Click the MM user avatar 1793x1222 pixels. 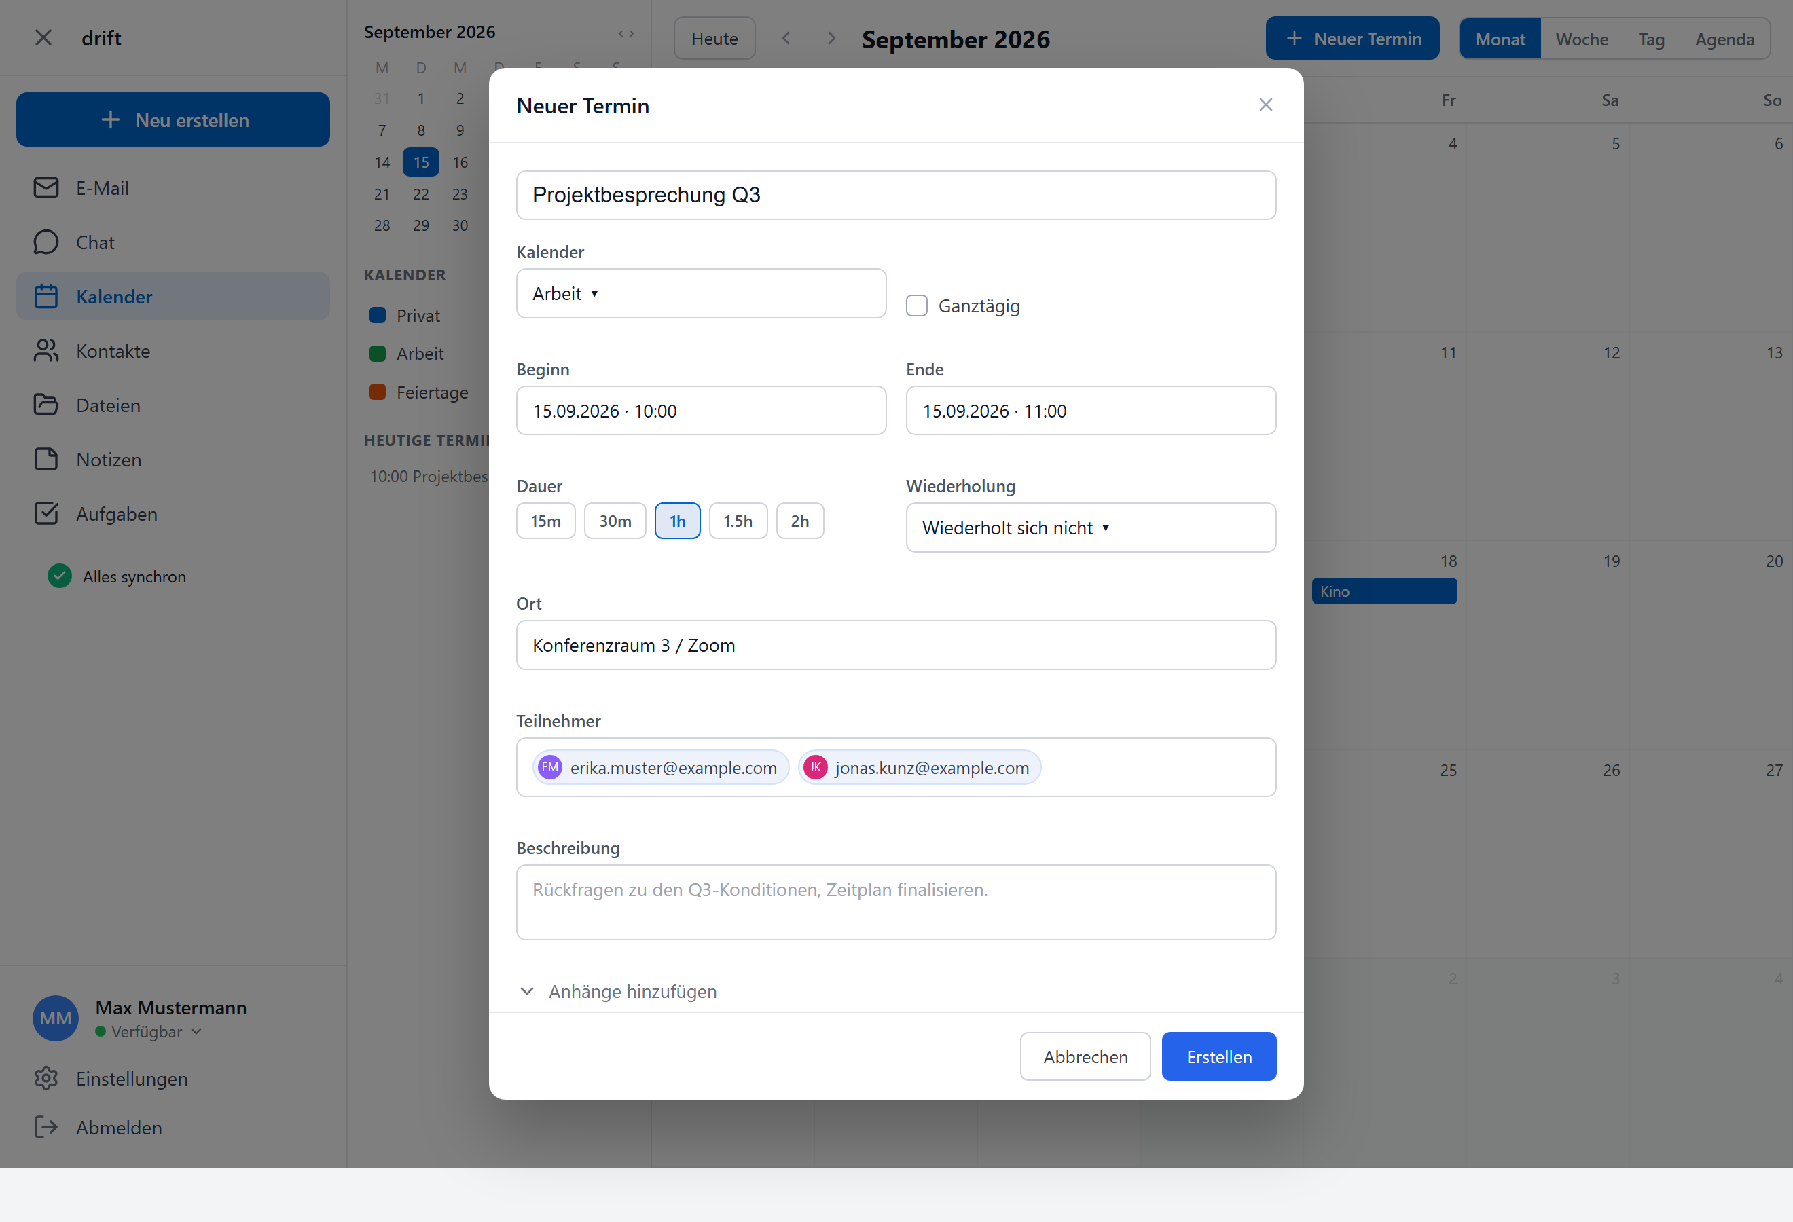[56, 1018]
